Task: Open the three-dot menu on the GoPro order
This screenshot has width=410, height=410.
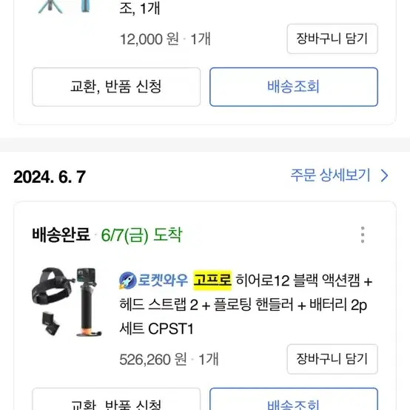Action: click(363, 235)
